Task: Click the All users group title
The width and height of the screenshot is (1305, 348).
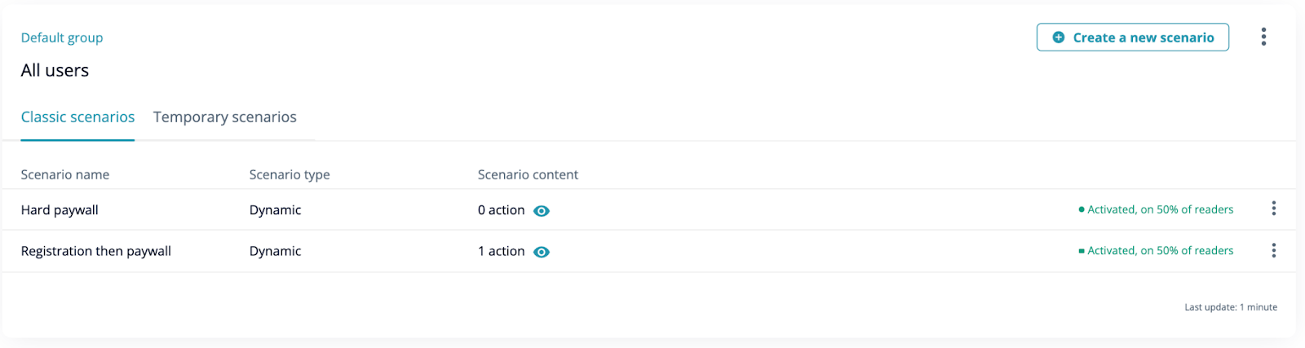Action: [55, 71]
